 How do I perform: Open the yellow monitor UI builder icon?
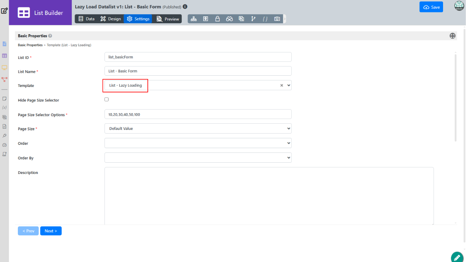[4, 67]
